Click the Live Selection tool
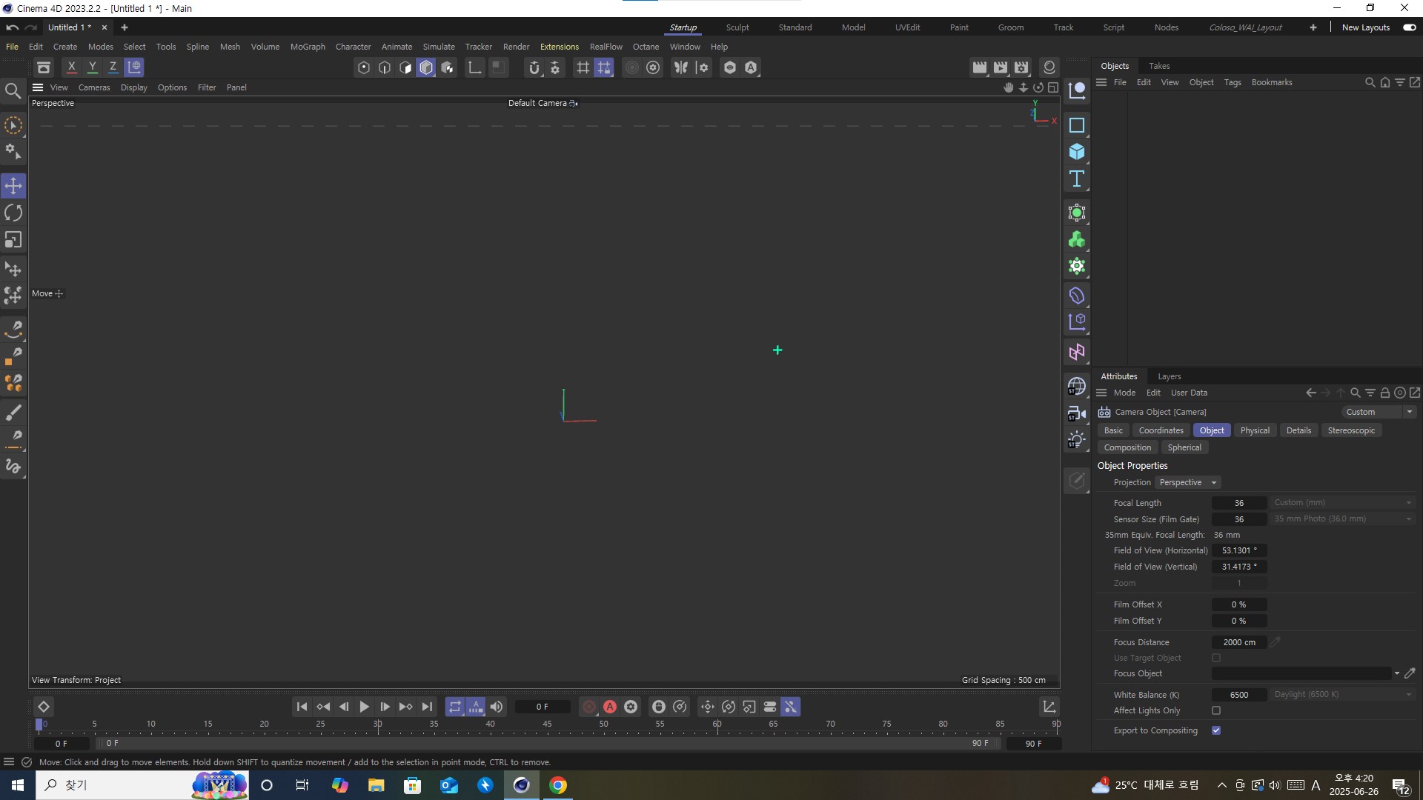1423x800 pixels. pos(13,126)
